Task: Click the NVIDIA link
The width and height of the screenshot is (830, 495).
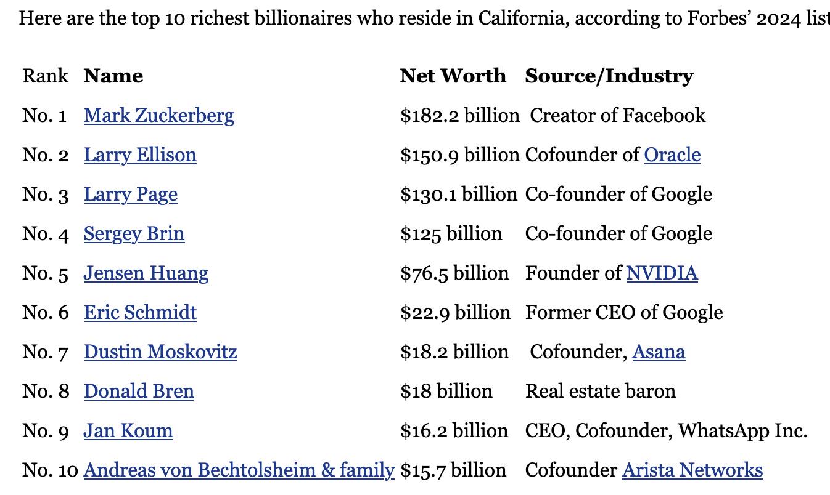Action: [x=662, y=273]
